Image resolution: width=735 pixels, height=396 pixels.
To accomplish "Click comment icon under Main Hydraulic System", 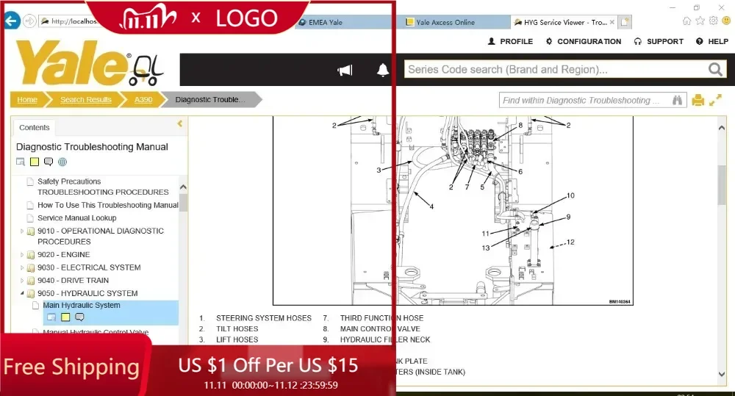I will (x=79, y=317).
